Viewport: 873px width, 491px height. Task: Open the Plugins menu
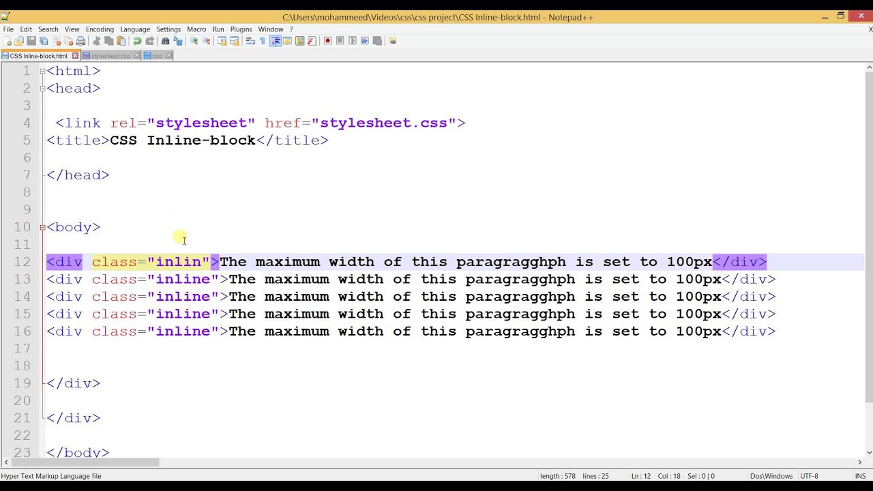[241, 29]
